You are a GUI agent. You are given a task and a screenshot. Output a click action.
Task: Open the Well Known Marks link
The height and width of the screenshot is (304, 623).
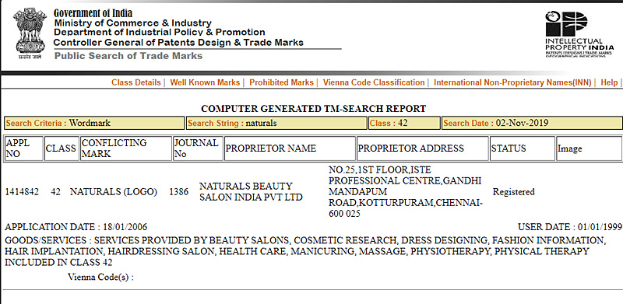(x=205, y=82)
